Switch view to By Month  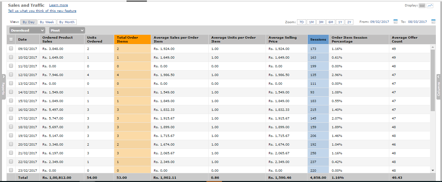(67, 22)
